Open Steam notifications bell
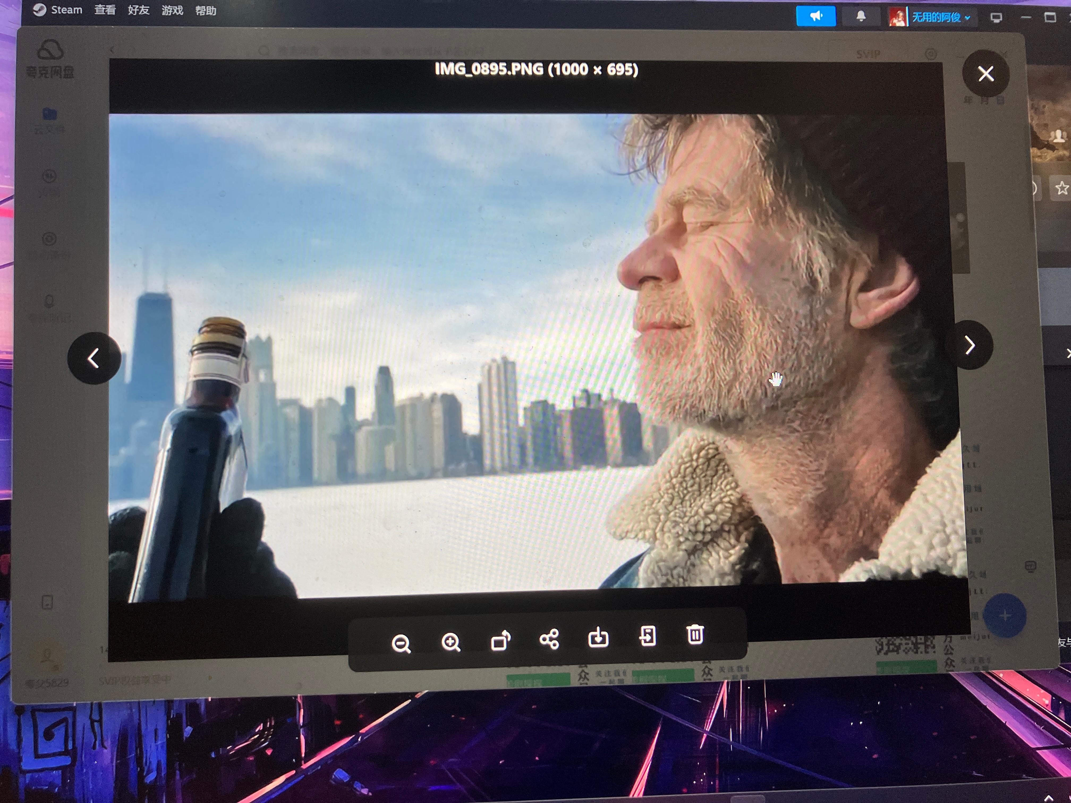Image resolution: width=1071 pixels, height=803 pixels. pyautogui.click(x=861, y=16)
